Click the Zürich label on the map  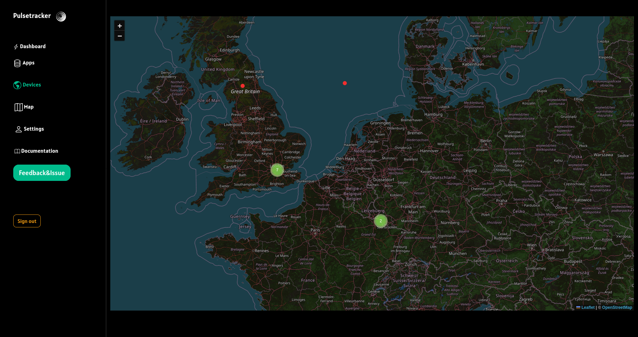point(411,264)
